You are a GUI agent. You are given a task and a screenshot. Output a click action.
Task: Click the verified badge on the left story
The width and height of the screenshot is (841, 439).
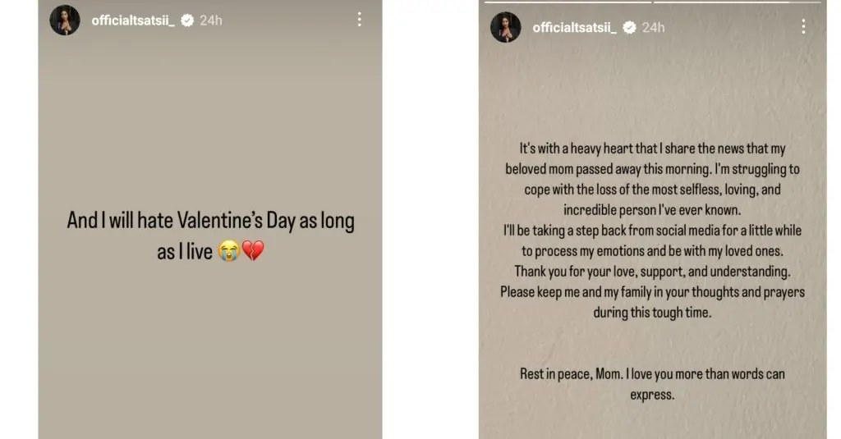tap(187, 21)
